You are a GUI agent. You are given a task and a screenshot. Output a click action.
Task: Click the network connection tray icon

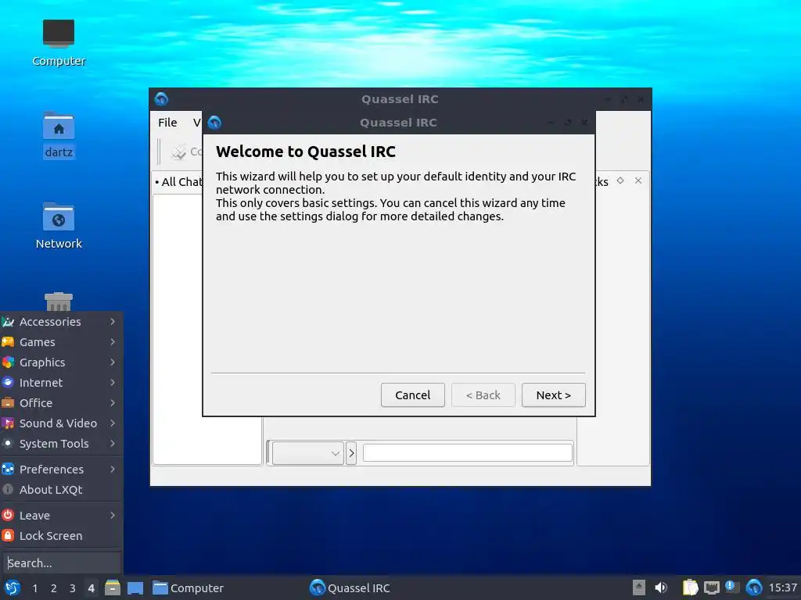712,587
